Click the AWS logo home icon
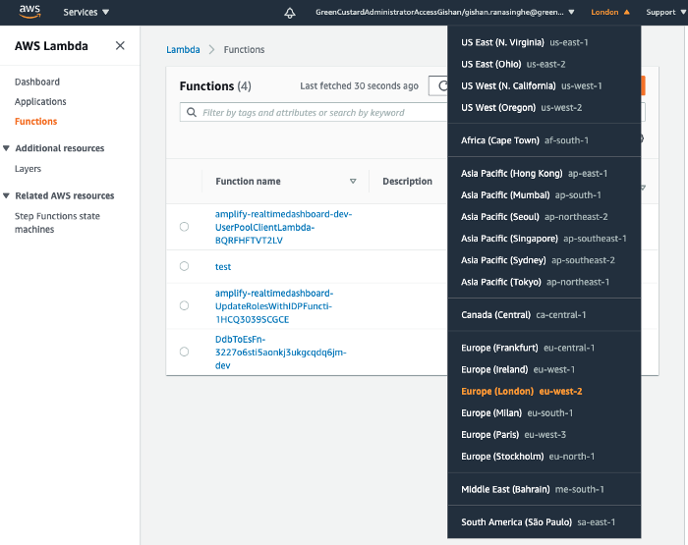Image resolution: width=688 pixels, height=545 pixels. pos(29,12)
